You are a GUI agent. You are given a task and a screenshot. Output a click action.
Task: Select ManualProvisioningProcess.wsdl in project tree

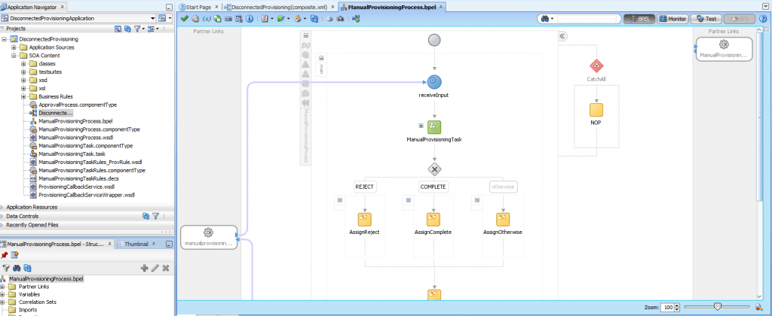(x=75, y=137)
